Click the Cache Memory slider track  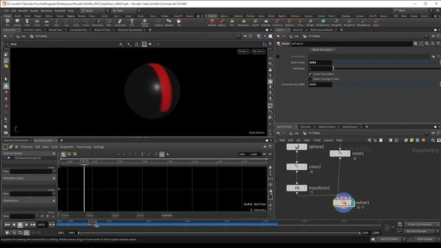(x=386, y=84)
